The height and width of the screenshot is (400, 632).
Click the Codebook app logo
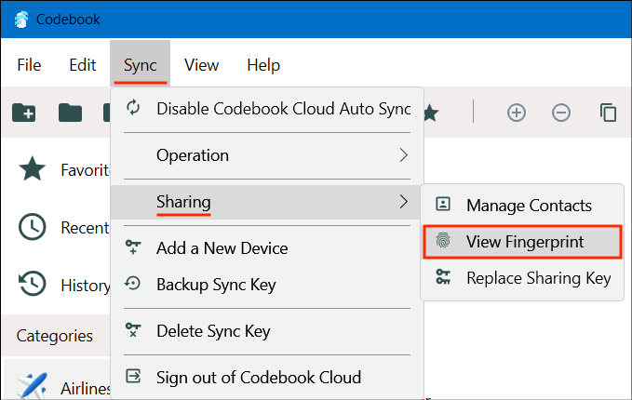[x=21, y=19]
